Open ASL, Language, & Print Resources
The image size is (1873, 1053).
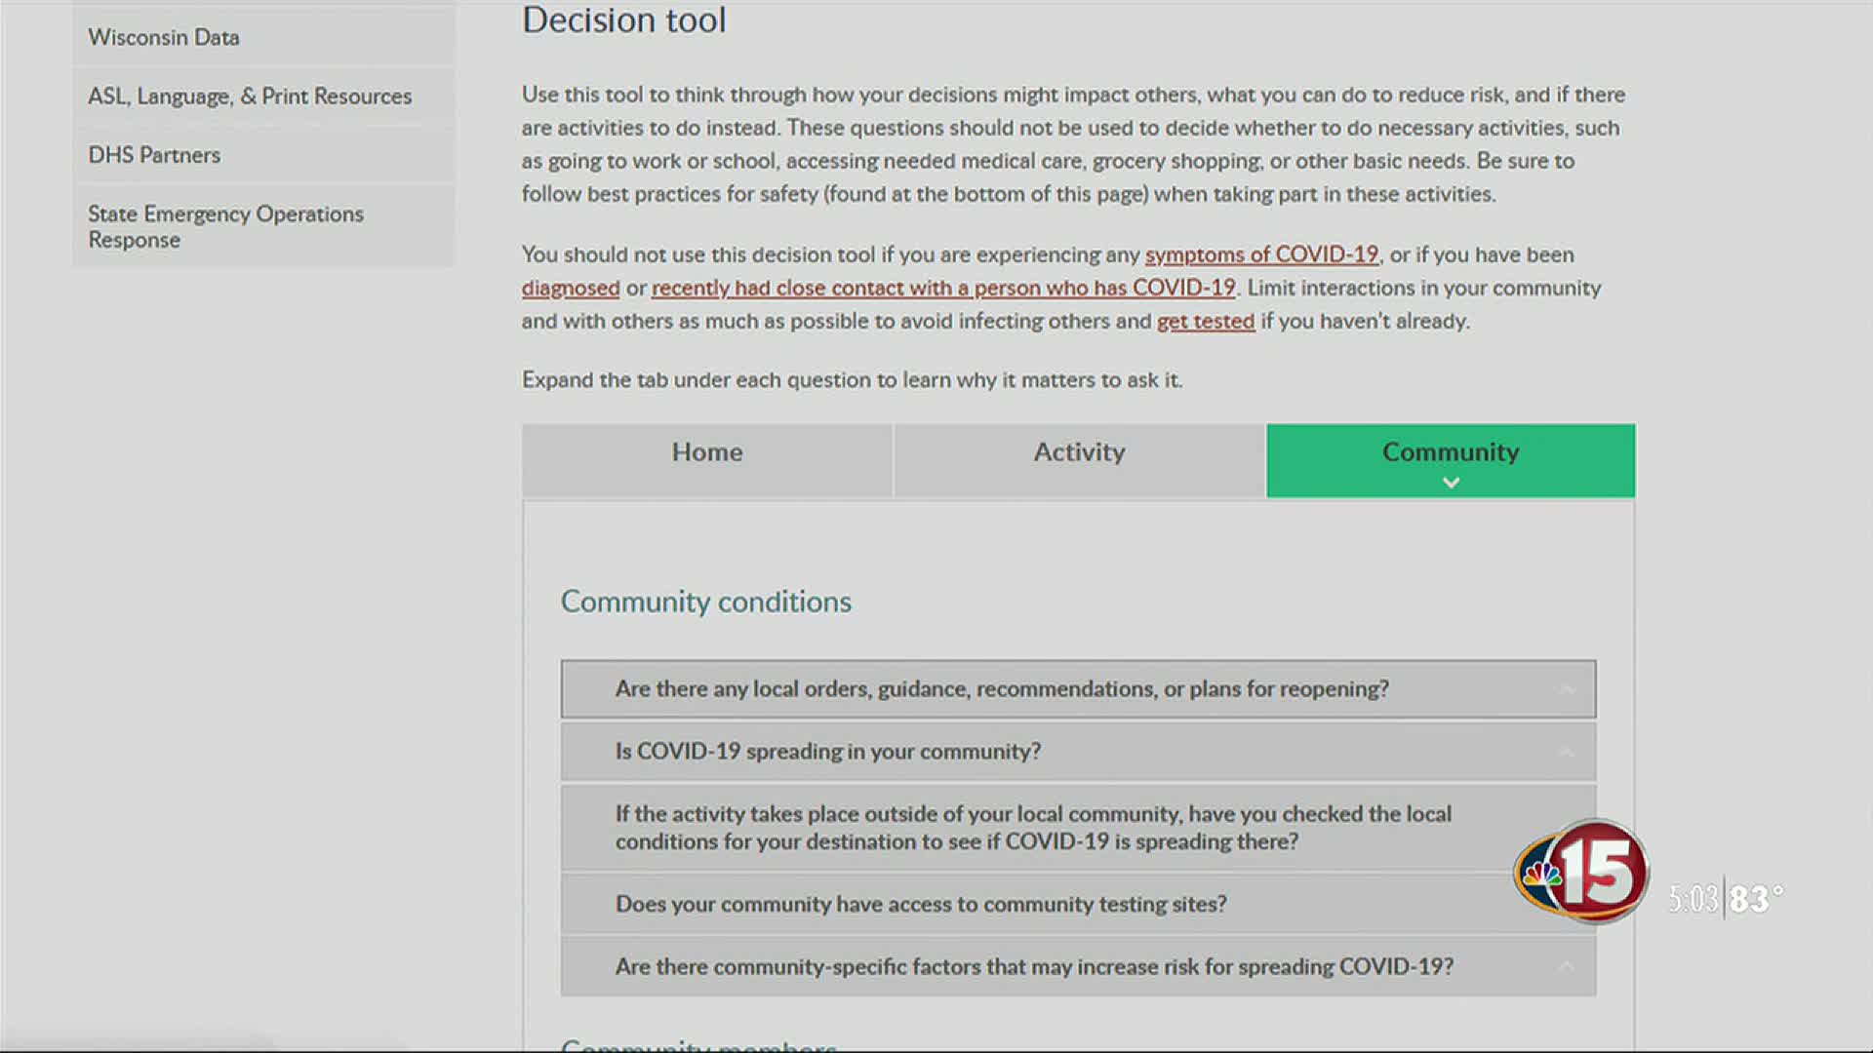point(250,97)
